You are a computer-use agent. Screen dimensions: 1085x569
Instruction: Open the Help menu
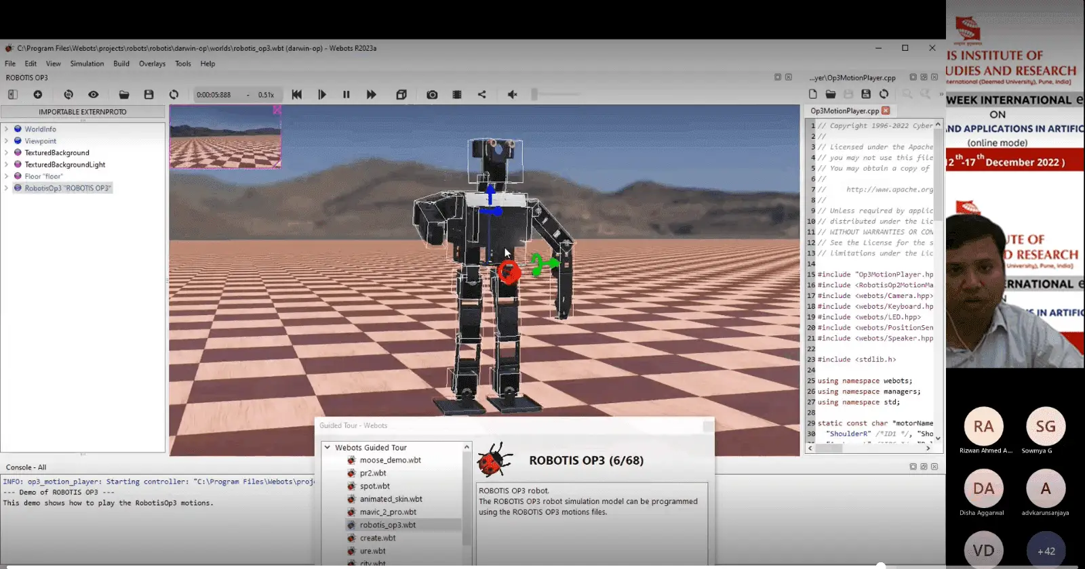click(208, 64)
